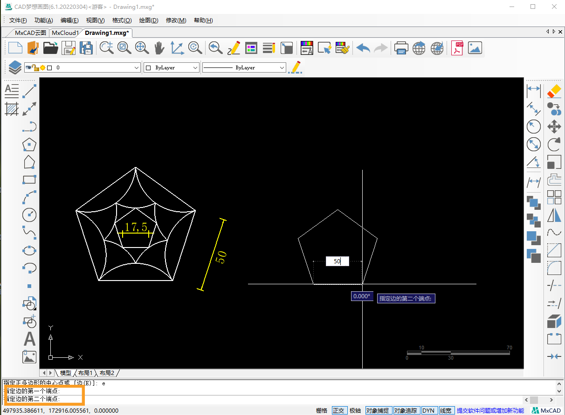The height and width of the screenshot is (415, 565).
Task: Select the Erase tool with yellow eraser icon
Action: tap(554, 91)
